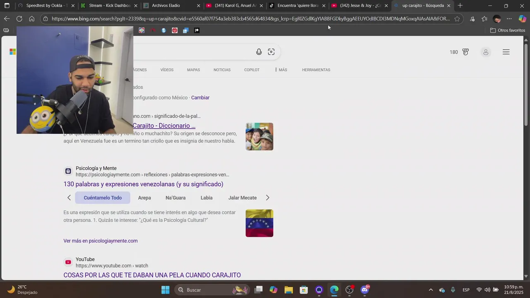
Task: Open Edge favorites list icon
Action: point(484,19)
